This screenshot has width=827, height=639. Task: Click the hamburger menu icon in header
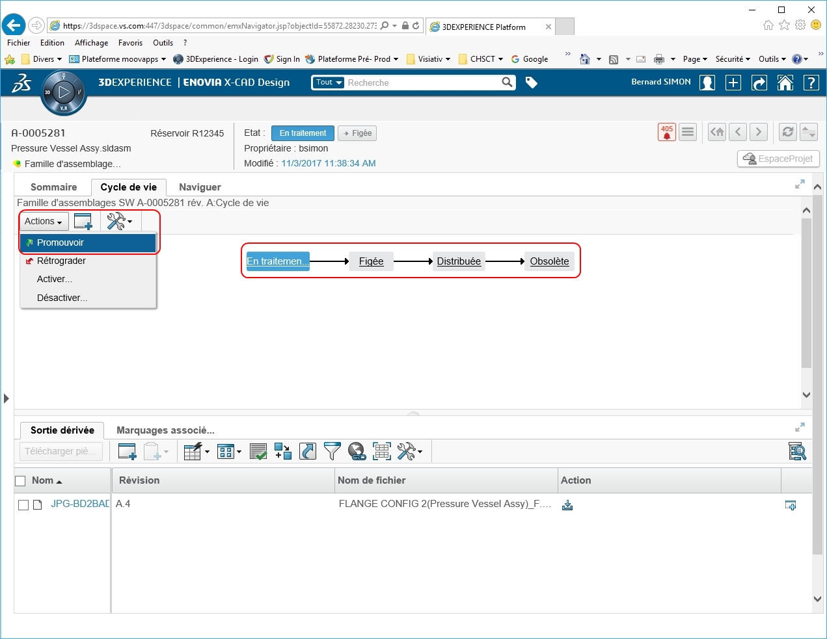pos(688,132)
